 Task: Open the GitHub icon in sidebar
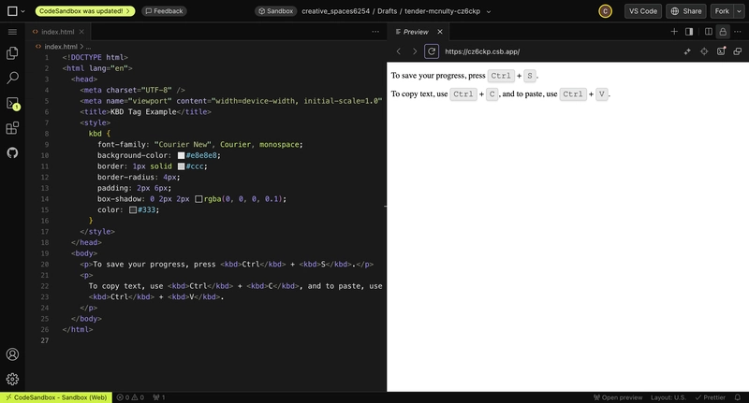12,152
